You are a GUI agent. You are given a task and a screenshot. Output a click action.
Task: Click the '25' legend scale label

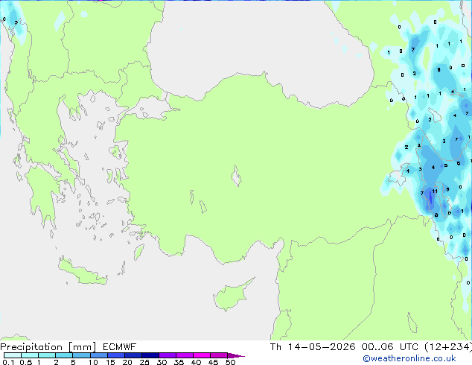(144, 362)
